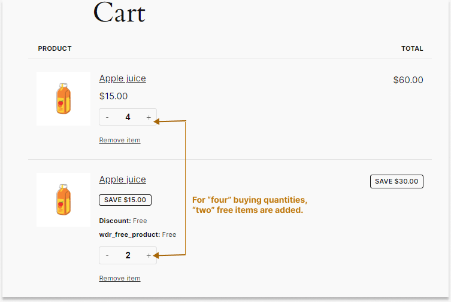451x302 pixels.
Task: Increase quantity of free Apple juice
Action: [x=149, y=255]
